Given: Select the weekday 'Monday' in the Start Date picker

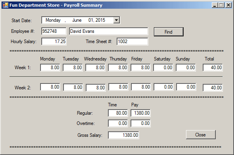Looking at the screenshot, I should coord(53,20).
